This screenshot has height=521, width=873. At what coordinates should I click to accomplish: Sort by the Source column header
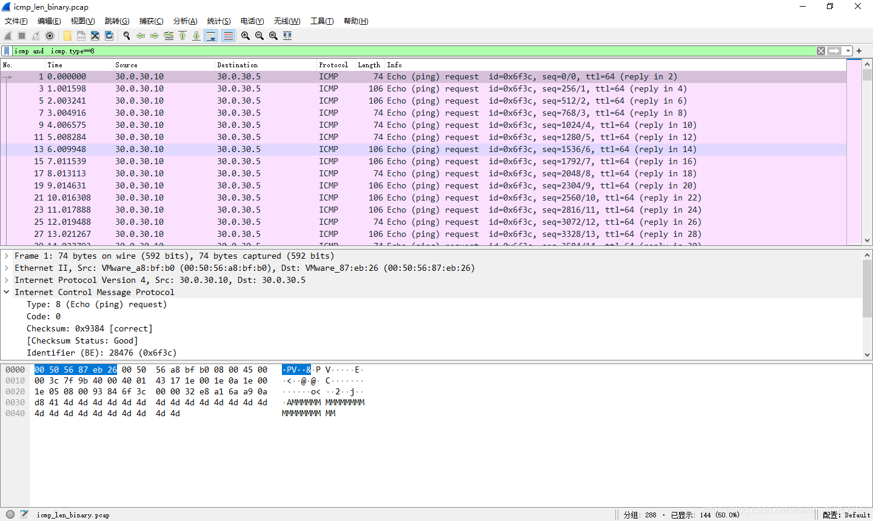[x=164, y=65]
